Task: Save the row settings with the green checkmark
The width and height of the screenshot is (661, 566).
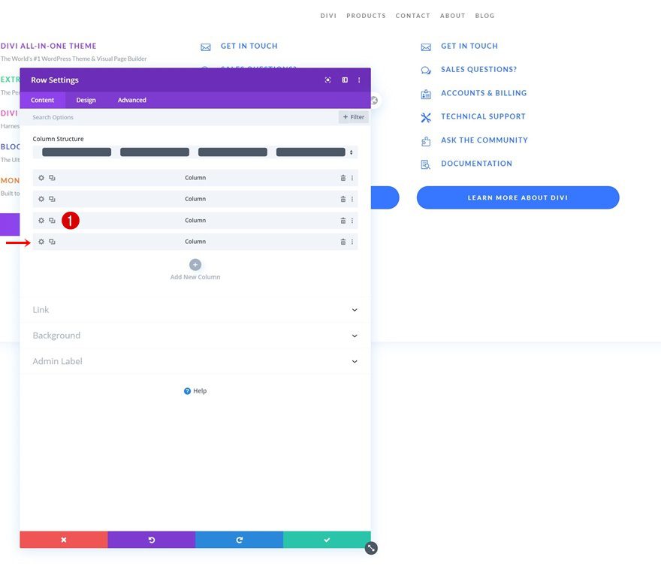Action: click(326, 539)
